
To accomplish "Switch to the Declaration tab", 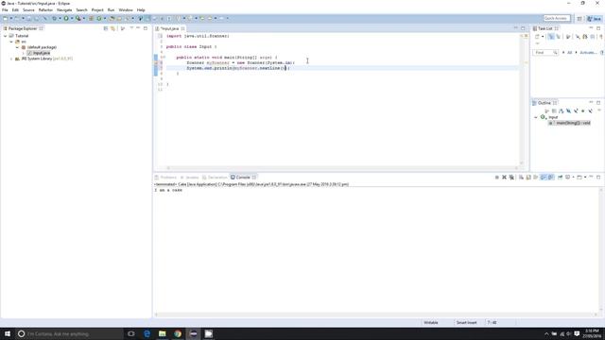I will [x=215, y=178].
